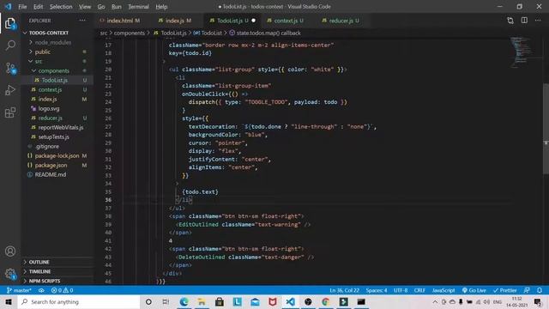Open Microsoft Edge from taskbar
This screenshot has width=549, height=309.
coord(184,301)
